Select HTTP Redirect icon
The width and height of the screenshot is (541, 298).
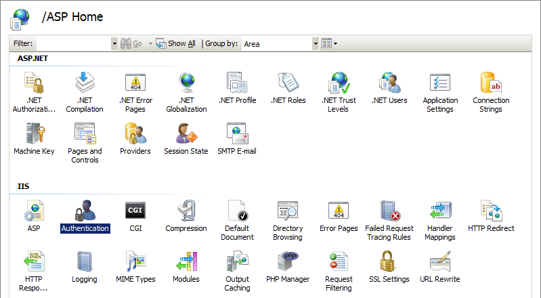tap(491, 216)
